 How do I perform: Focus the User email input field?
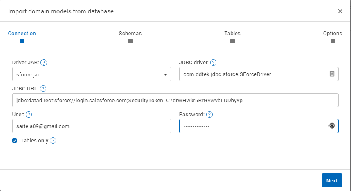tap(92, 126)
